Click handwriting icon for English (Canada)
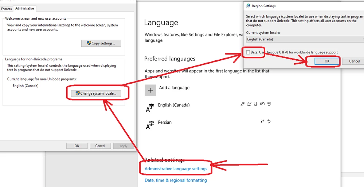Screen dimensions: 364x187 [262, 104]
